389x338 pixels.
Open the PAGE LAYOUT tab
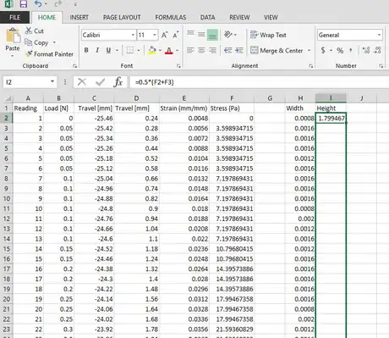tap(122, 18)
